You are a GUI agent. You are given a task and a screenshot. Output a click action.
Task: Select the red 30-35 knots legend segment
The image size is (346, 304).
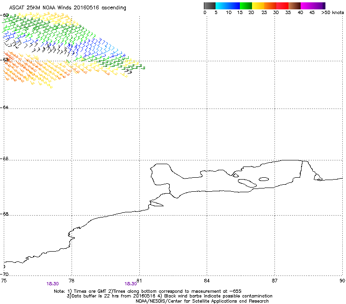[x=282, y=6]
